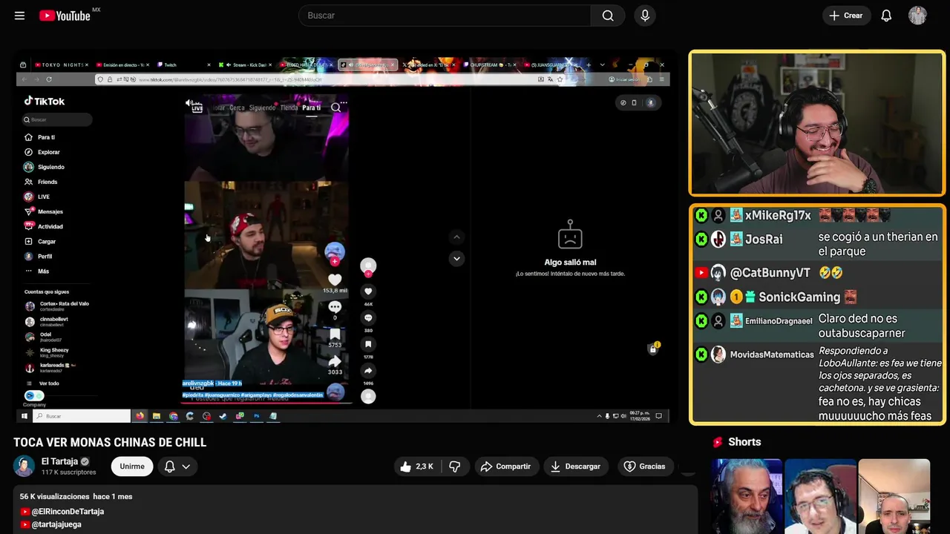
Task: Open El Tartaja channel avatar
Action: pos(24,466)
